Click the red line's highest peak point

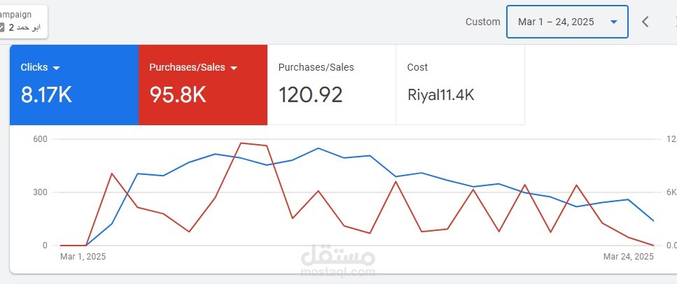click(241, 143)
